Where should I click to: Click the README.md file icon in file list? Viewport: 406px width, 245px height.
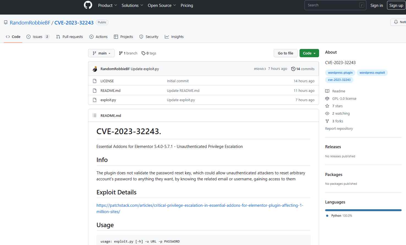[x=95, y=90]
